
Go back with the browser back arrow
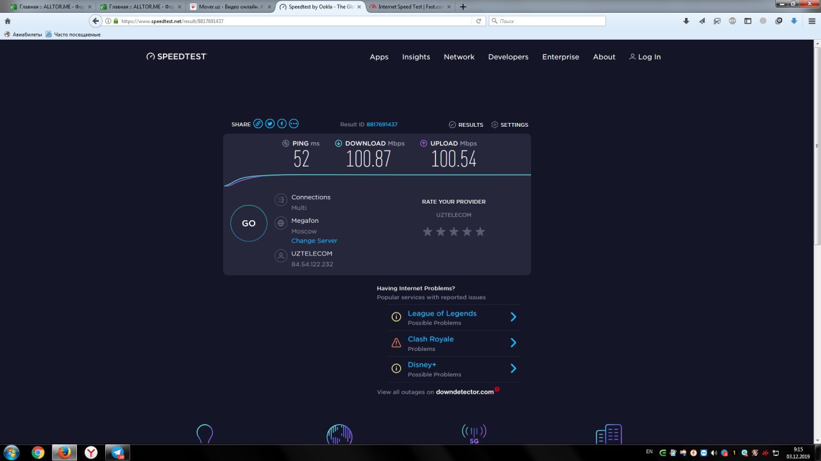[x=96, y=21]
